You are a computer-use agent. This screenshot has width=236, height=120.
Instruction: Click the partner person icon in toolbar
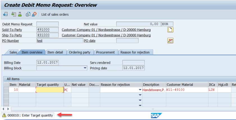(20, 14)
